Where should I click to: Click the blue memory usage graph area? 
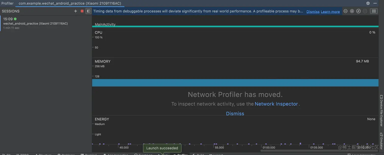[x=235, y=83]
